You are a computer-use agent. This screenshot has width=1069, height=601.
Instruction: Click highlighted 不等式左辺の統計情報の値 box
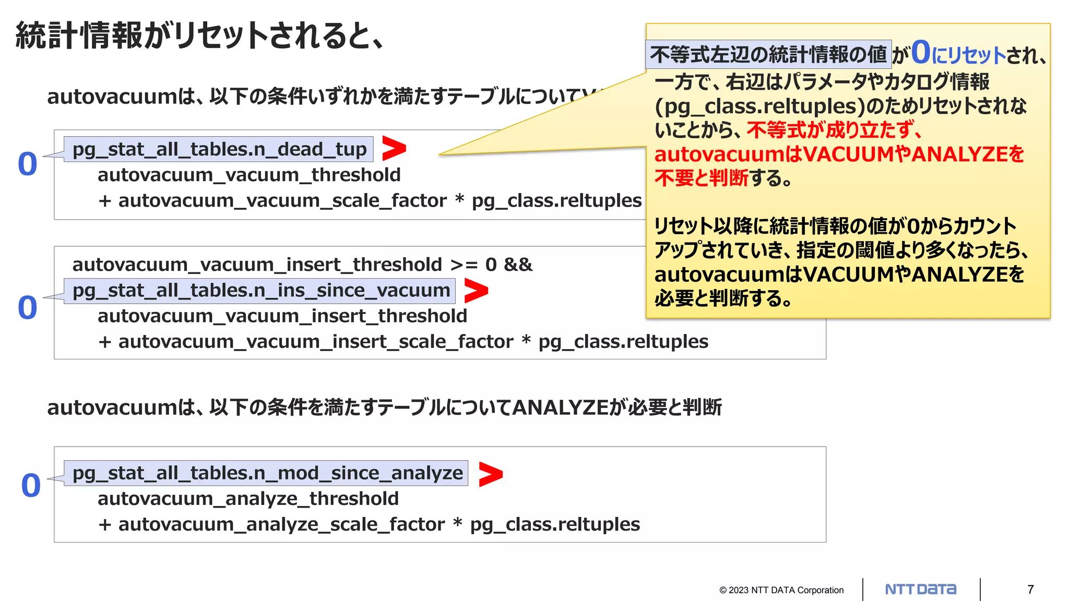[768, 55]
